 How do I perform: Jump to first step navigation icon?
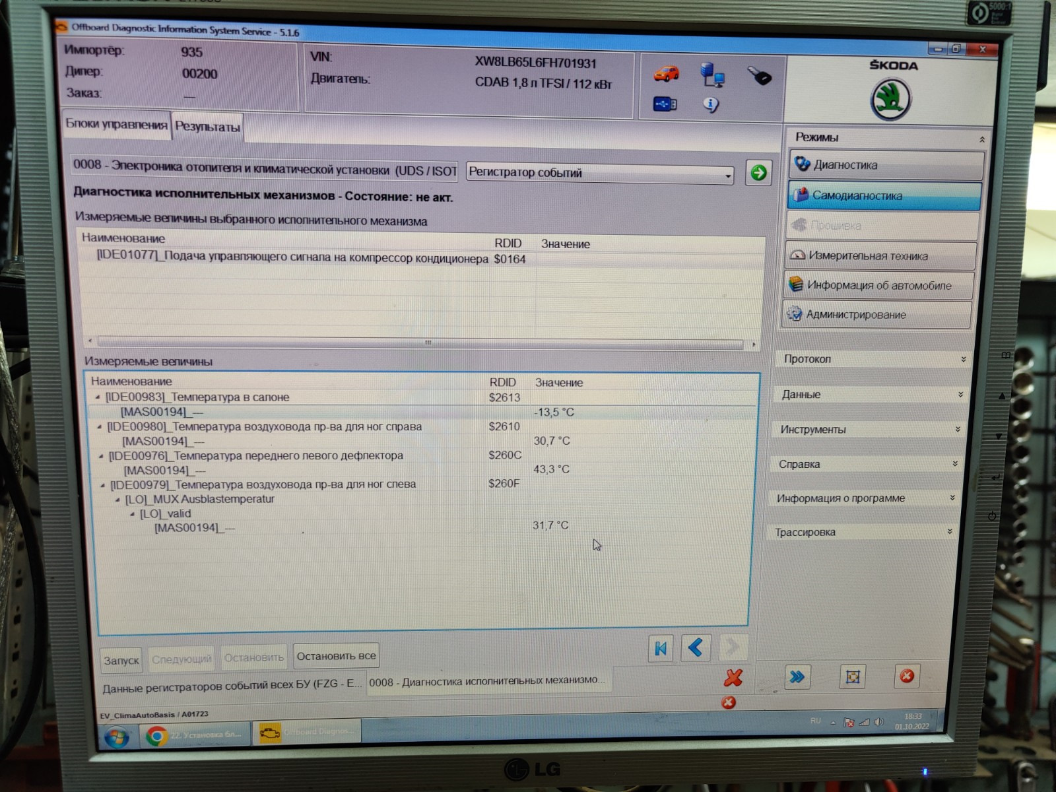tap(661, 649)
